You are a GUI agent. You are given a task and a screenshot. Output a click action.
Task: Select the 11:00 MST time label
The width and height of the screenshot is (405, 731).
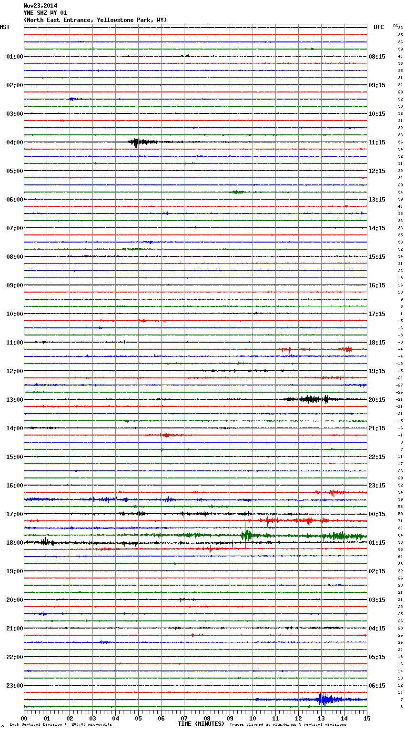pos(14,343)
